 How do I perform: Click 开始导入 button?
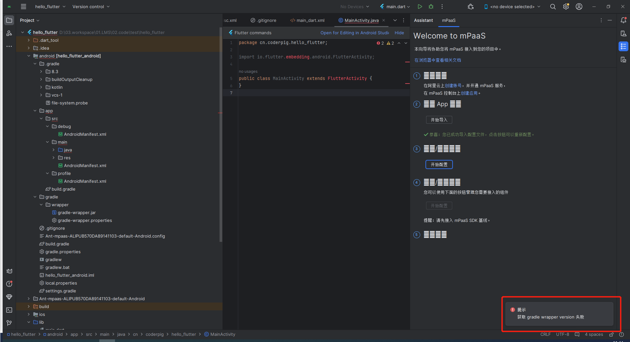tap(439, 120)
